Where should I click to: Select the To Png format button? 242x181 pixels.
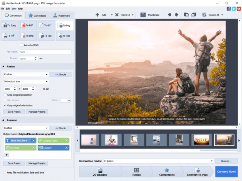[65, 25]
